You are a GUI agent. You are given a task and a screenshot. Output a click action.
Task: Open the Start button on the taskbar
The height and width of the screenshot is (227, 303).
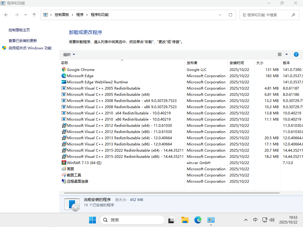click(x=92, y=220)
